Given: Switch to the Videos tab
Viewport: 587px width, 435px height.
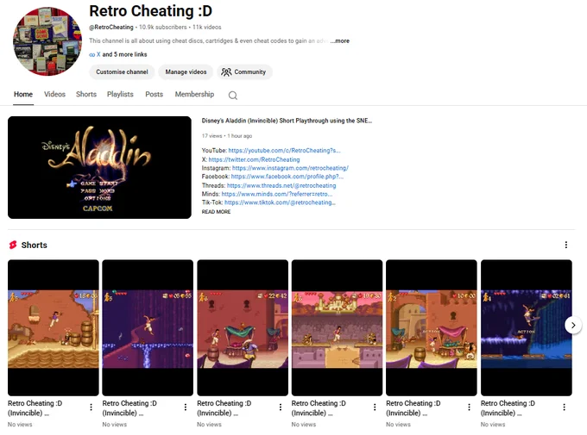Looking at the screenshot, I should pos(54,94).
